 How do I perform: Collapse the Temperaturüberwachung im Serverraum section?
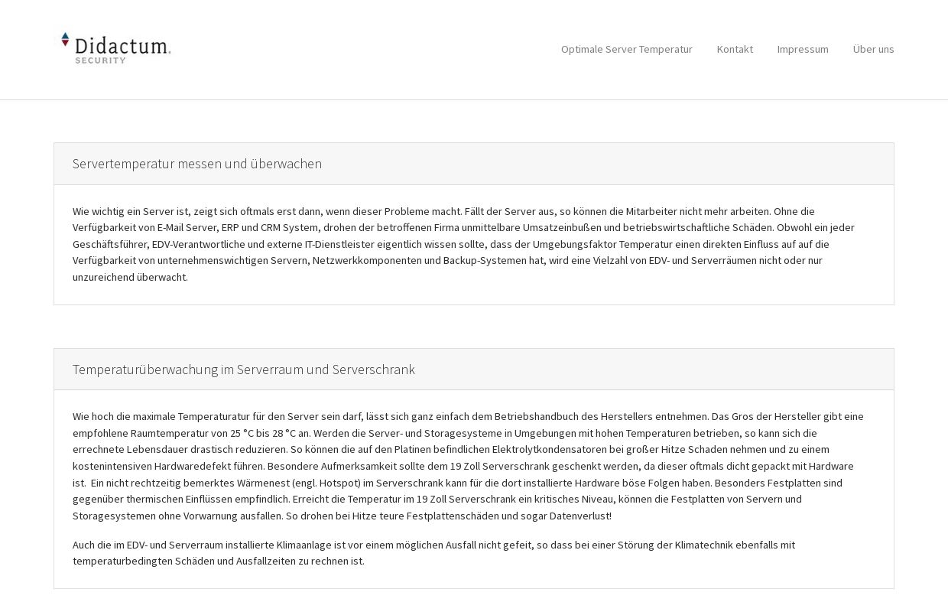point(244,369)
